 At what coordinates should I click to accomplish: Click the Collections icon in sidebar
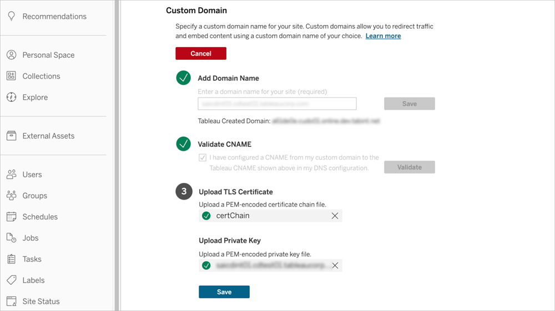point(11,76)
